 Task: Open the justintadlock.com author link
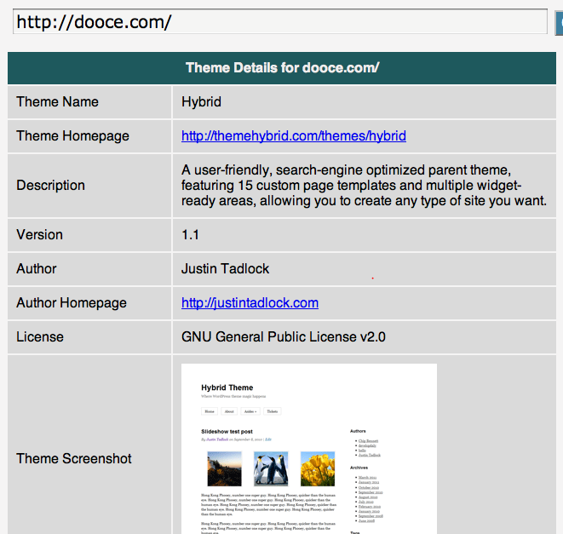(x=250, y=303)
